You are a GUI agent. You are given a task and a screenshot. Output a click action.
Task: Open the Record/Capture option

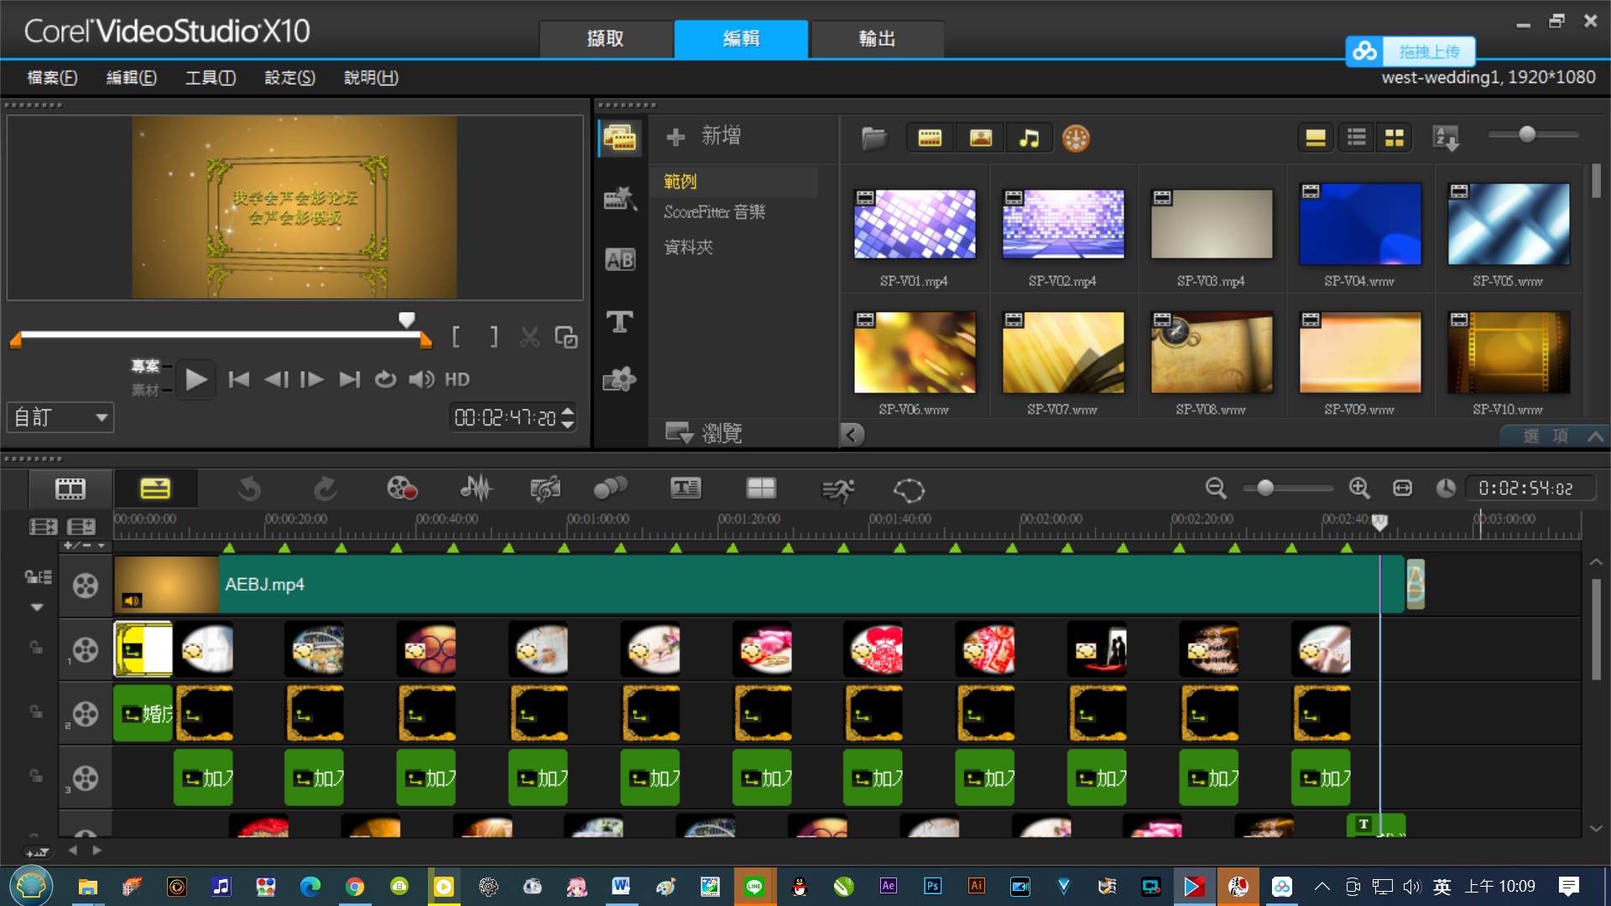coord(402,488)
